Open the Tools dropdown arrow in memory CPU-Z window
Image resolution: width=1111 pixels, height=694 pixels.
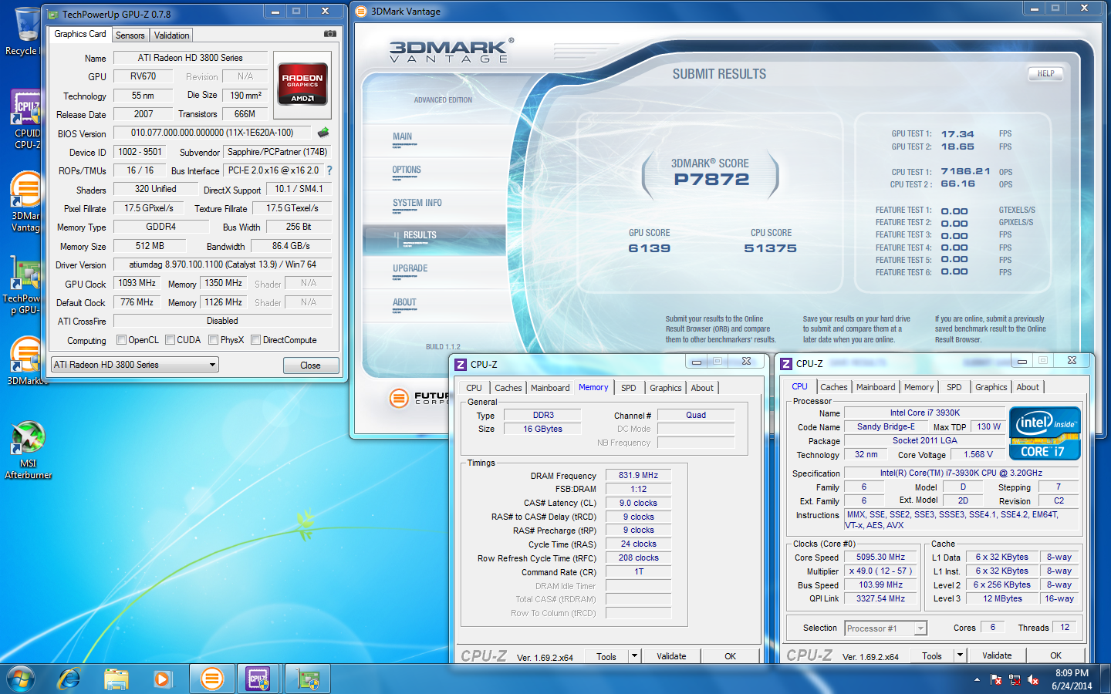pos(634,655)
